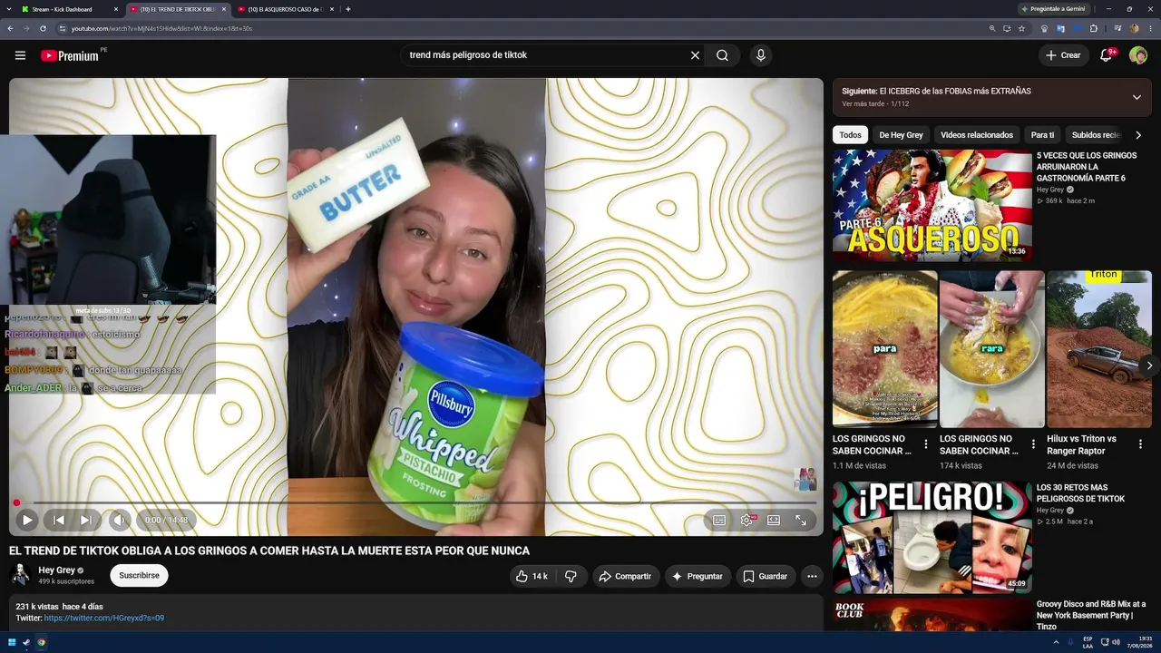Subscribe with the Suscribirse button
The image size is (1161, 653).
[x=139, y=576]
